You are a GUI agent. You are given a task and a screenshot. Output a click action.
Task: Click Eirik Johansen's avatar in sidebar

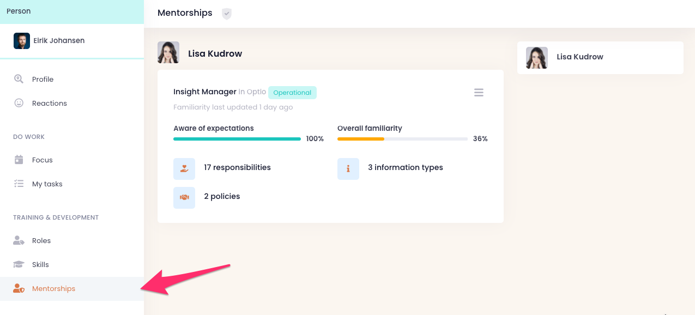tap(22, 41)
